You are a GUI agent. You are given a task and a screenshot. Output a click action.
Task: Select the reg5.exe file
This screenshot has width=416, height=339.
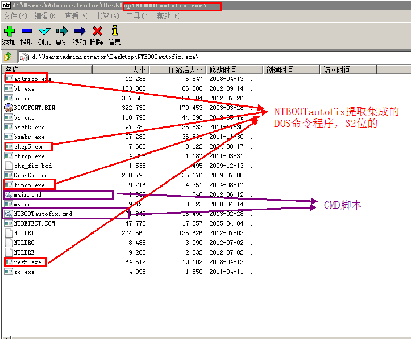point(28,262)
